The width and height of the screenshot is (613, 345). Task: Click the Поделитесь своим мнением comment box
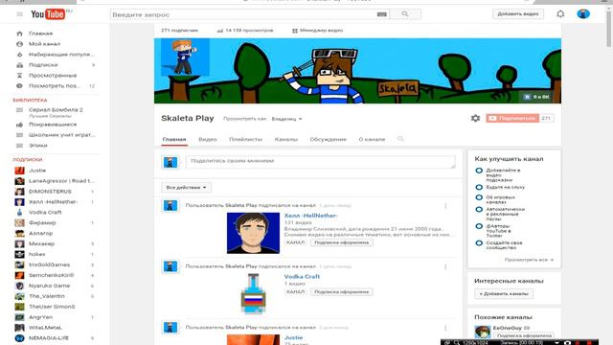(x=321, y=162)
